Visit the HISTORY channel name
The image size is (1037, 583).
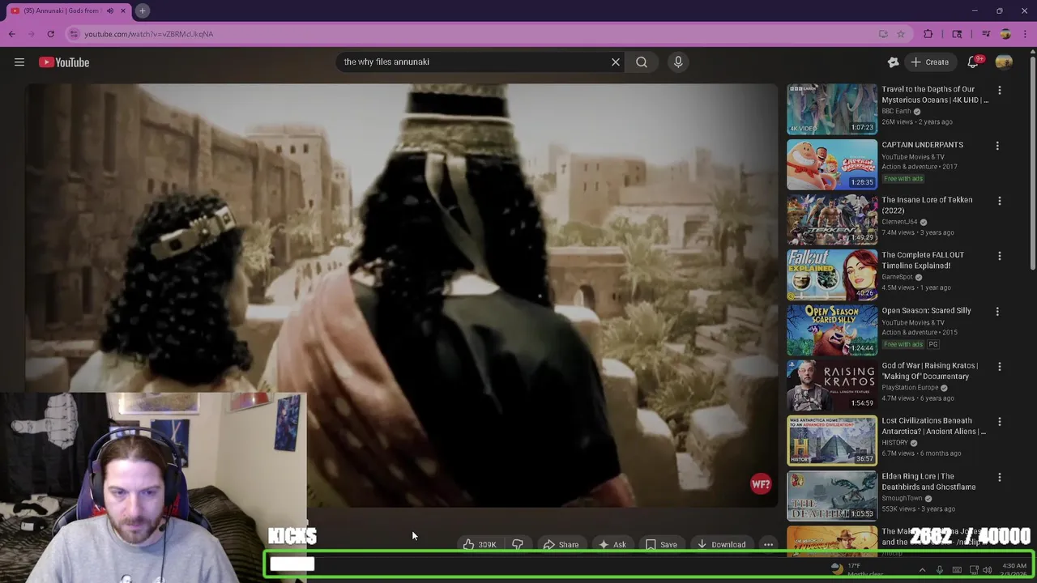click(894, 443)
